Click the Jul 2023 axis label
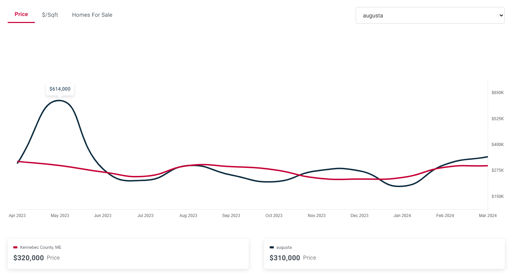The image size is (517, 278). 146,216
